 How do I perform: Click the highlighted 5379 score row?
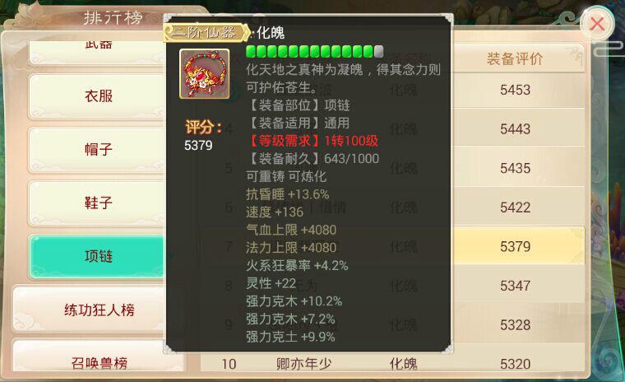[x=392, y=246]
